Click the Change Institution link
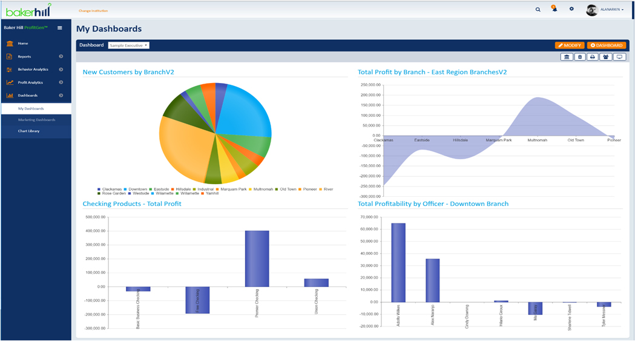The width and height of the screenshot is (635, 341). [93, 11]
